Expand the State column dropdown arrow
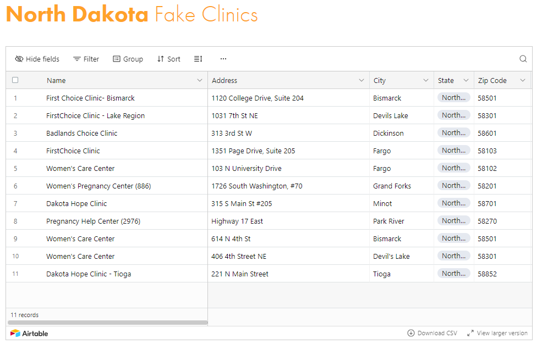Screen dimensions: 542x344 coord(466,80)
